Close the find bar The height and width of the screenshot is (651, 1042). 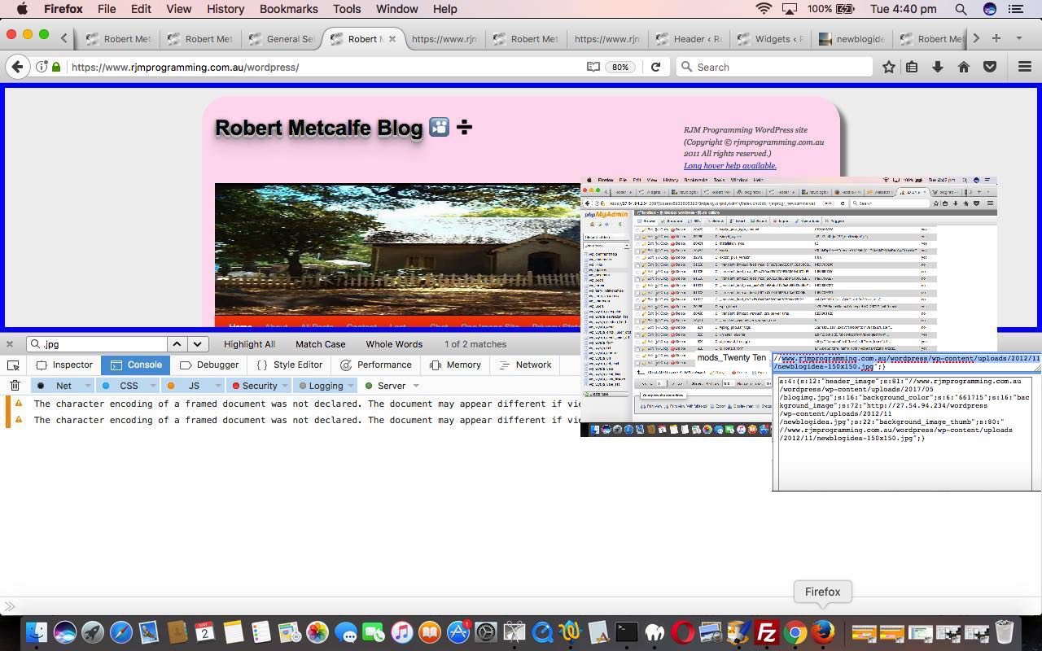point(10,344)
